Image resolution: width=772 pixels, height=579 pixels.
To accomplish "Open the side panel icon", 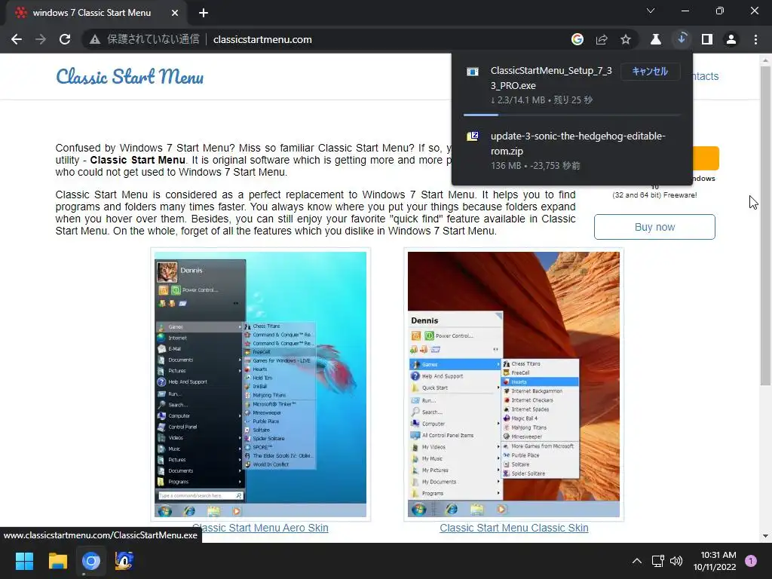I will click(x=707, y=39).
